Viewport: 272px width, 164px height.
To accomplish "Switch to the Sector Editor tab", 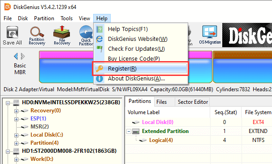I will 193,102.
